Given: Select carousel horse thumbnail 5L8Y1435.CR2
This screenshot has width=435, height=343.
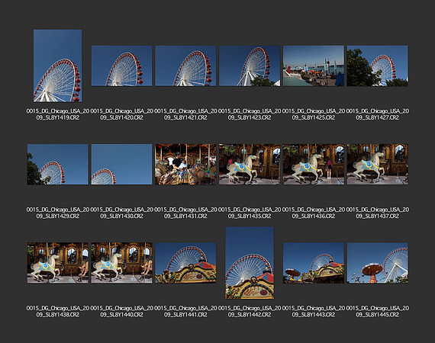Looking at the screenshot, I should tap(250, 165).
